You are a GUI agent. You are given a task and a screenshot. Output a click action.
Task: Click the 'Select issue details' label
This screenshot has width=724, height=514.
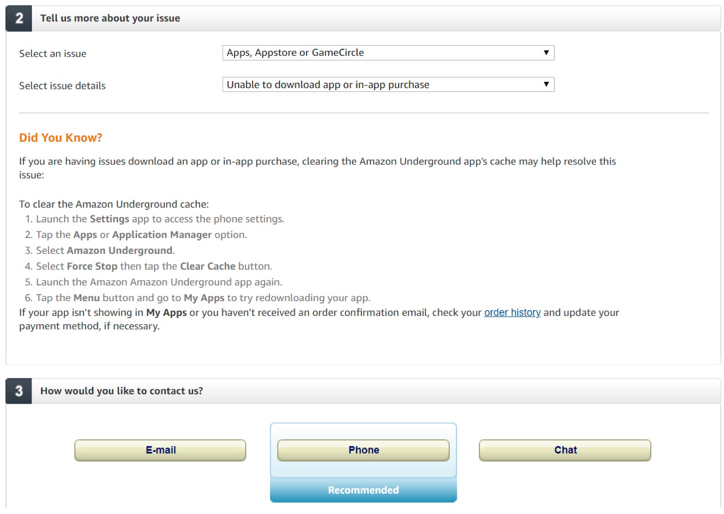(62, 86)
